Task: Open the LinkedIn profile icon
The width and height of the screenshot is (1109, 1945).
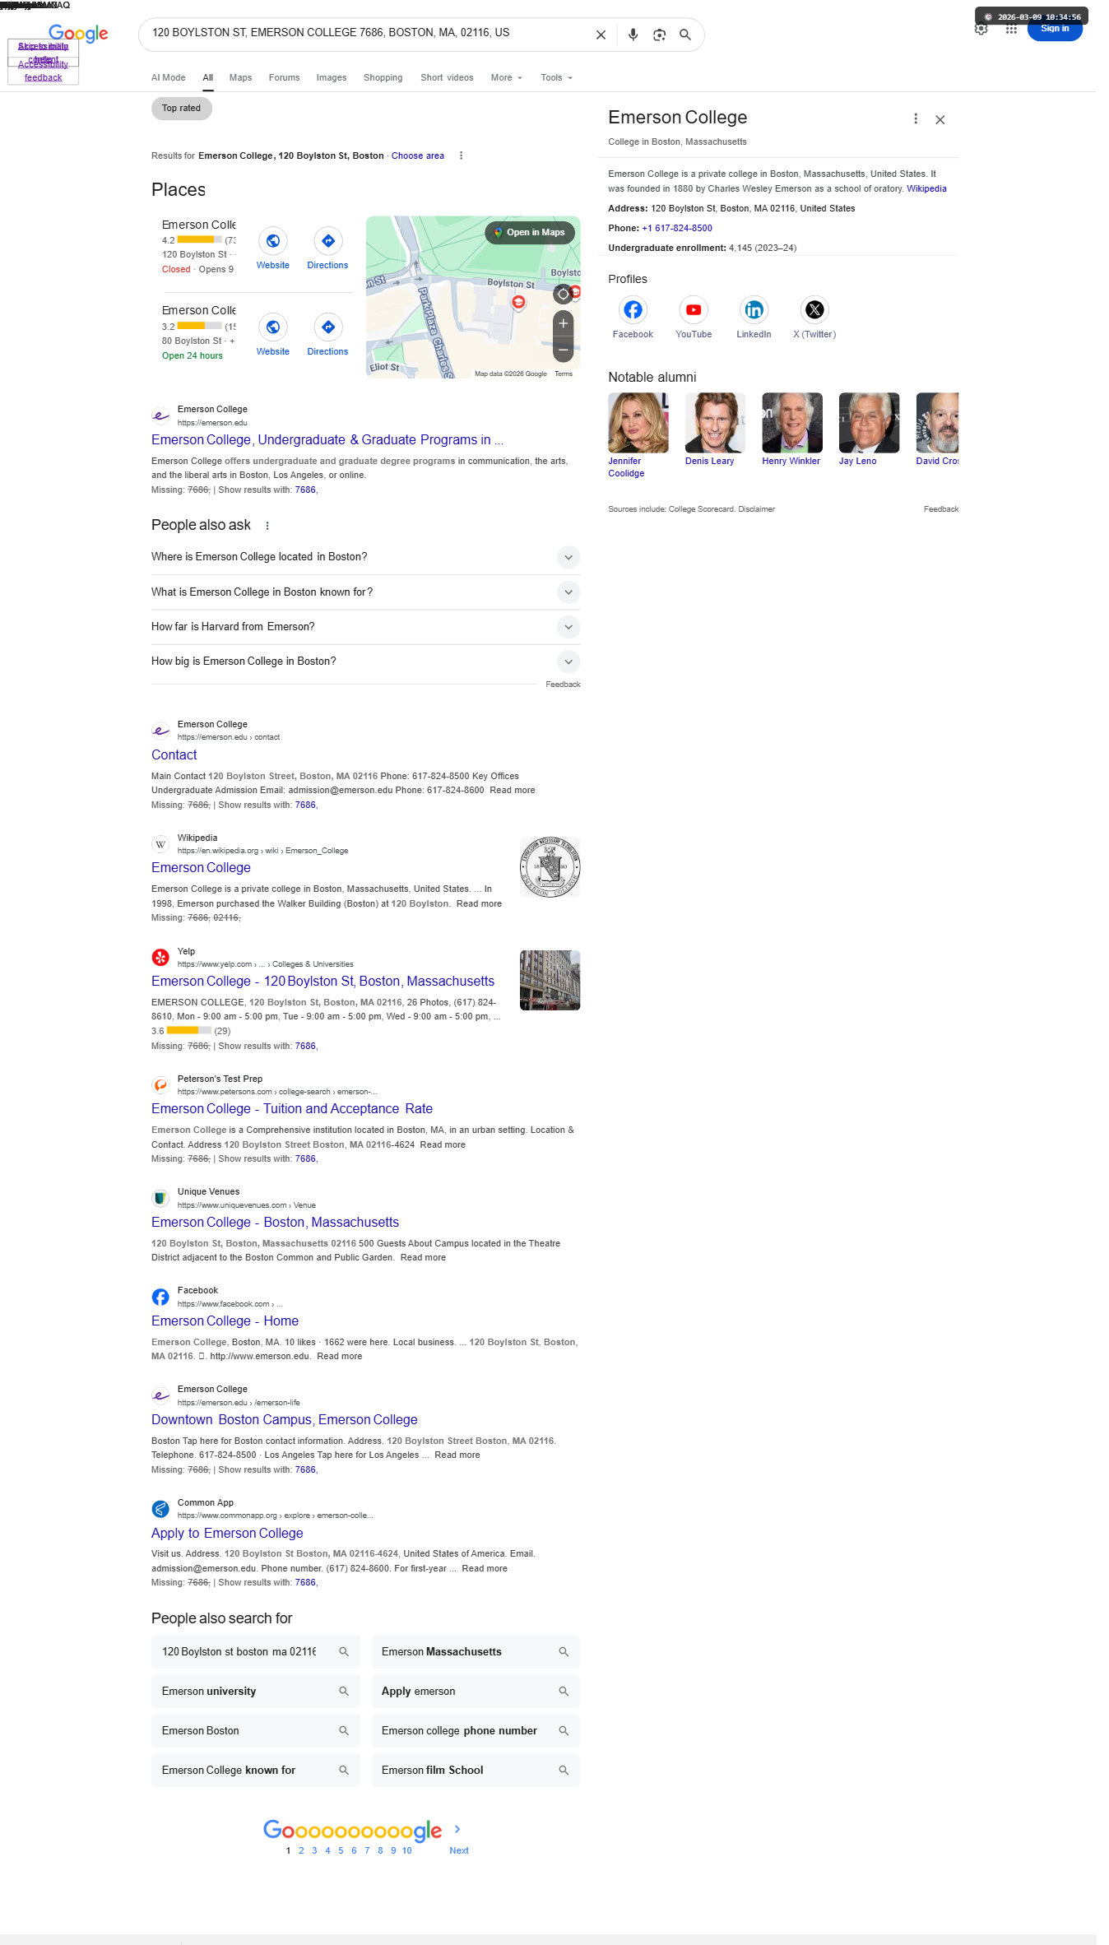Action: click(x=754, y=310)
